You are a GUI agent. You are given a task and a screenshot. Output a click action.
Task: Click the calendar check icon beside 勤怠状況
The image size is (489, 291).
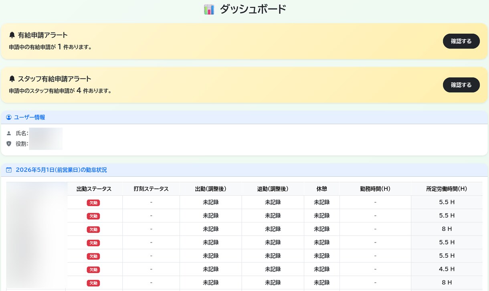pyautogui.click(x=9, y=170)
